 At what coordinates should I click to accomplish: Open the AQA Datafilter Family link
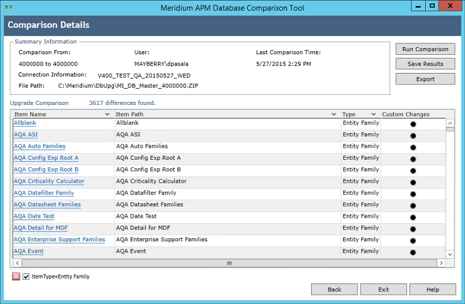tap(44, 193)
